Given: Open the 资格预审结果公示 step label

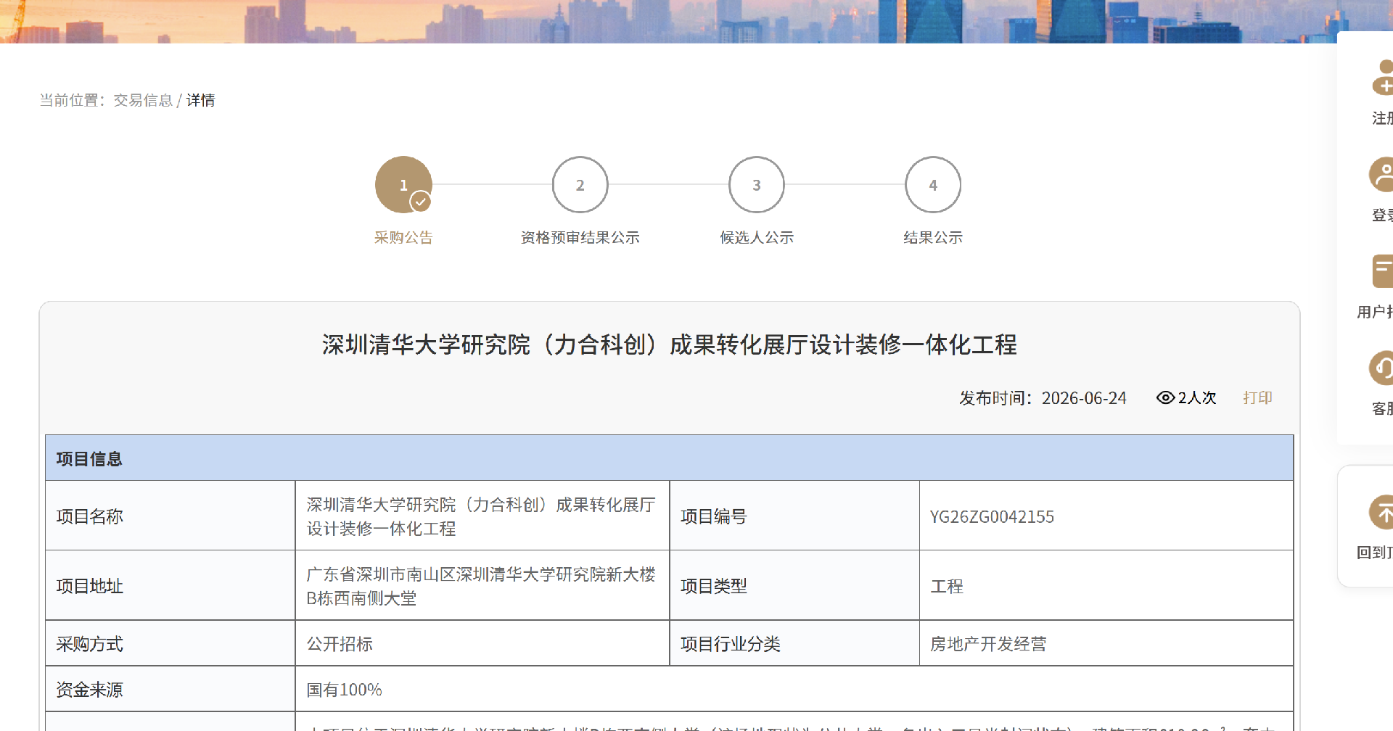Looking at the screenshot, I should (x=580, y=238).
